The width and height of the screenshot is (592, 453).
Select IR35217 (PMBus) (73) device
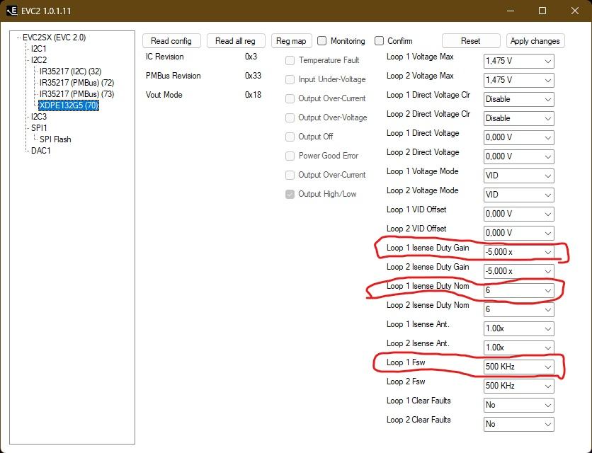coord(76,94)
